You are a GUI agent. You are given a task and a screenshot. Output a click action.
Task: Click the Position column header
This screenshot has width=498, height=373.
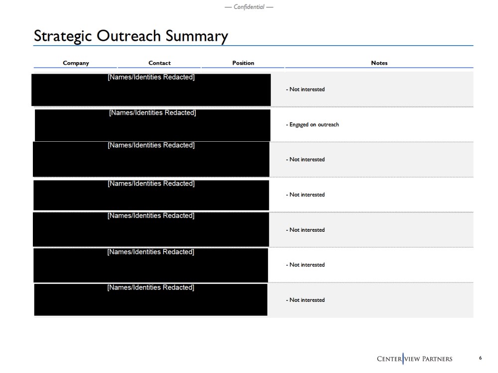click(x=243, y=63)
